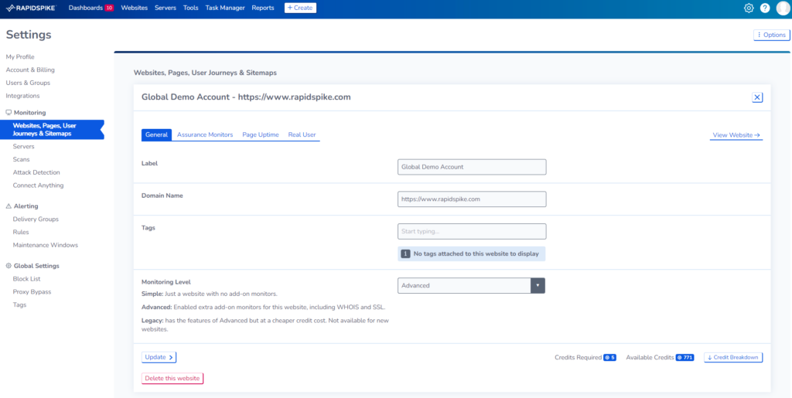This screenshot has width=792, height=398.
Task: Open the Websites menu
Action: 135,8
